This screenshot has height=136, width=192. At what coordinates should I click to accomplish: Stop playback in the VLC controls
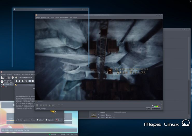(x=44, y=105)
